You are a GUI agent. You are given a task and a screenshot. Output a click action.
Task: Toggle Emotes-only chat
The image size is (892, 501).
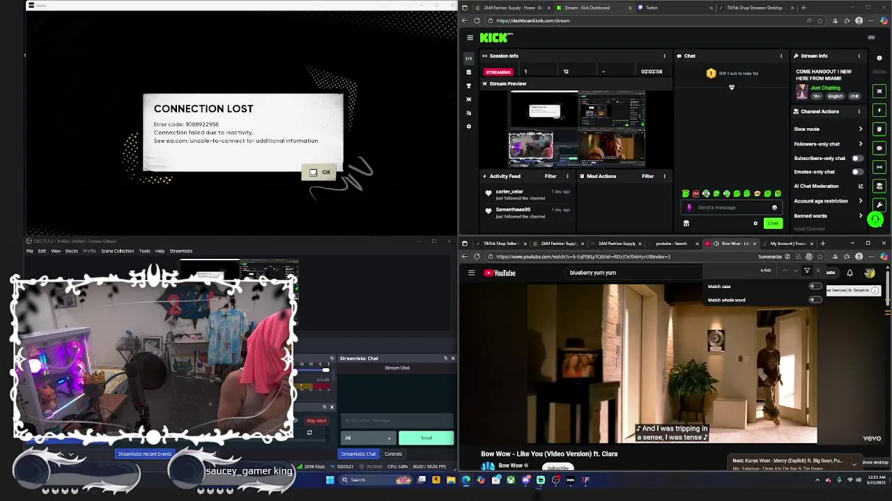tap(857, 172)
